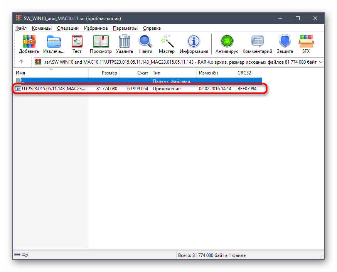
Task: Close the WinRAR window
Action: click(x=315, y=18)
